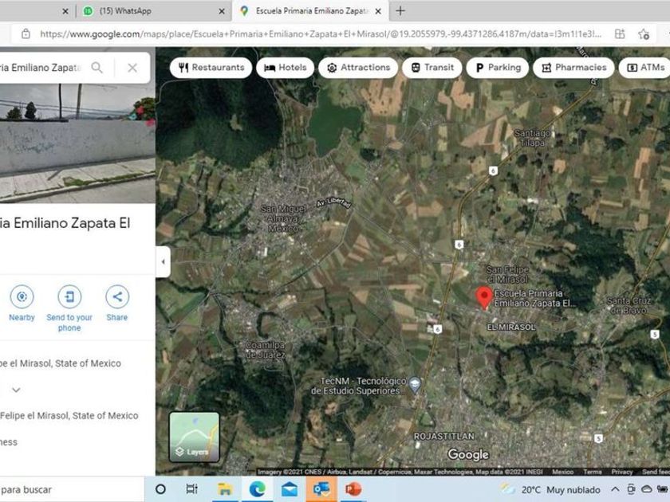This screenshot has width=670, height=502.
Task: Click Microsoft Edge taskbar icon
Action: (x=257, y=489)
